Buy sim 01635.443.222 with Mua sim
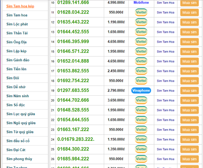Viewport: 203px width, 168px height. coord(189,22)
